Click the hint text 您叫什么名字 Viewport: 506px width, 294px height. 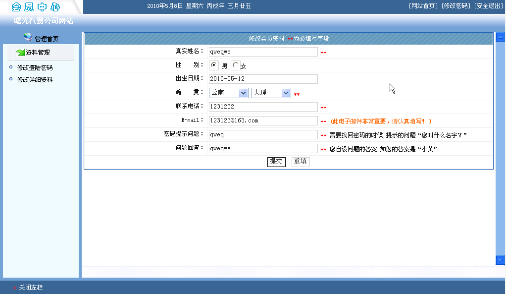pos(442,135)
